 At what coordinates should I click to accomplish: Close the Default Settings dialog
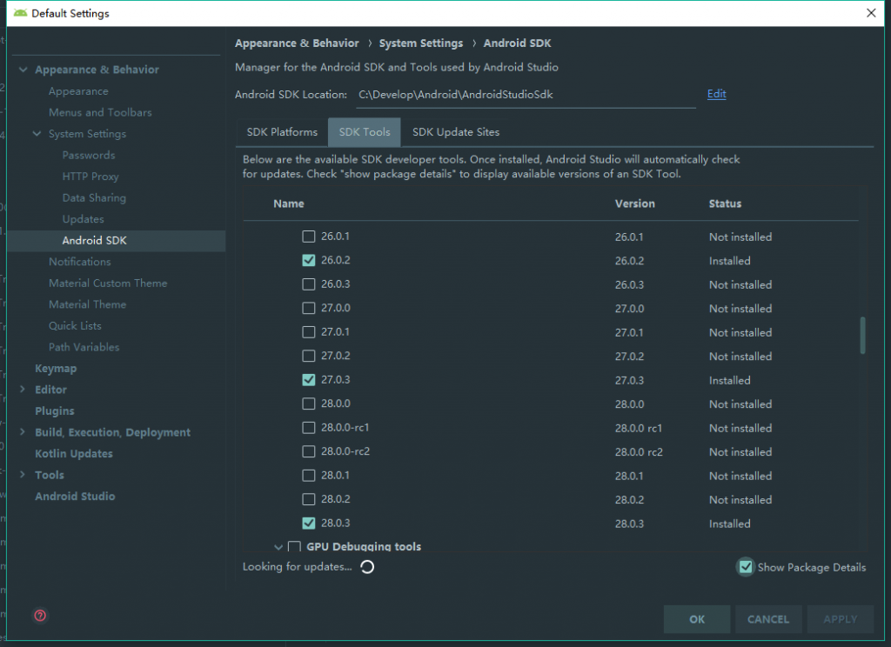[x=870, y=12]
